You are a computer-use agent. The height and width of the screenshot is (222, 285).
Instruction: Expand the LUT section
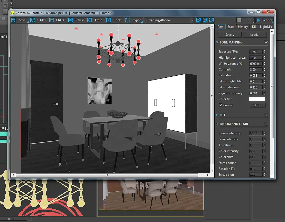click(x=217, y=115)
